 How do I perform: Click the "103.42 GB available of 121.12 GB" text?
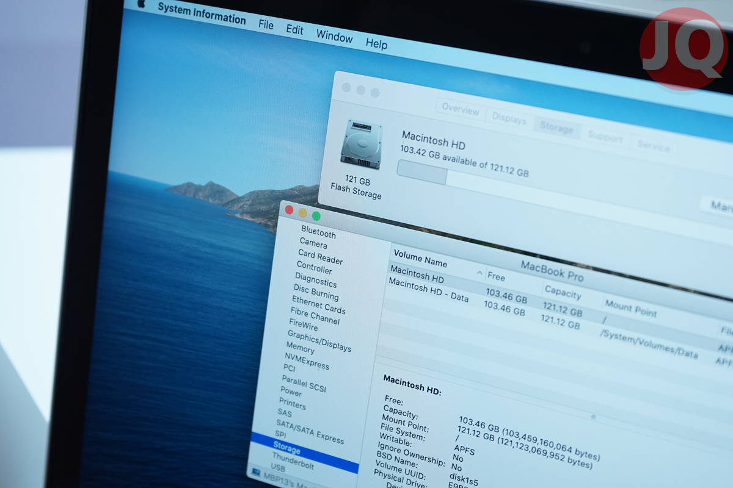(464, 163)
